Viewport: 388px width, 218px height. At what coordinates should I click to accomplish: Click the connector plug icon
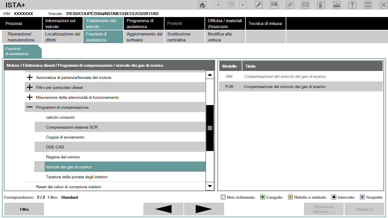(290, 5)
